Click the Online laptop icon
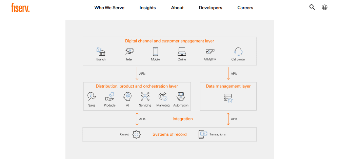 (x=182, y=52)
